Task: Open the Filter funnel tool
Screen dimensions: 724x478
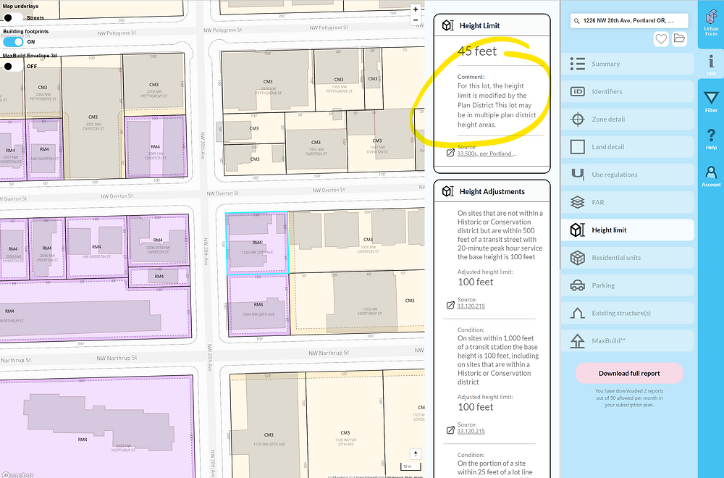Action: point(711,102)
